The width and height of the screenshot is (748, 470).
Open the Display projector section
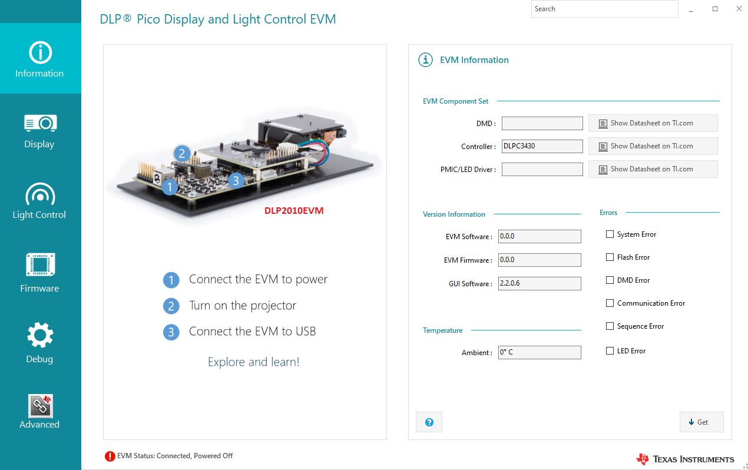click(40, 131)
